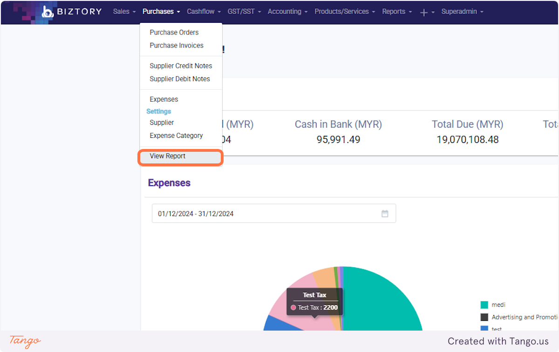Click View Report menu item
Viewport: 559px width, 352px height.
pos(181,156)
